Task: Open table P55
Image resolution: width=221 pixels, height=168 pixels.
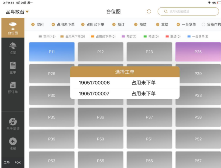Action: 101,160
